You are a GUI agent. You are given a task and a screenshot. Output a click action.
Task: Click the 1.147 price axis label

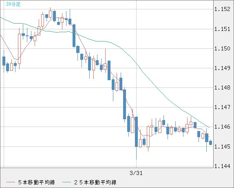point(222,107)
